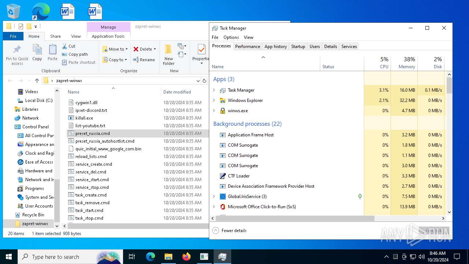
Task: Open the Edge taskbar icon
Action: tap(151, 257)
